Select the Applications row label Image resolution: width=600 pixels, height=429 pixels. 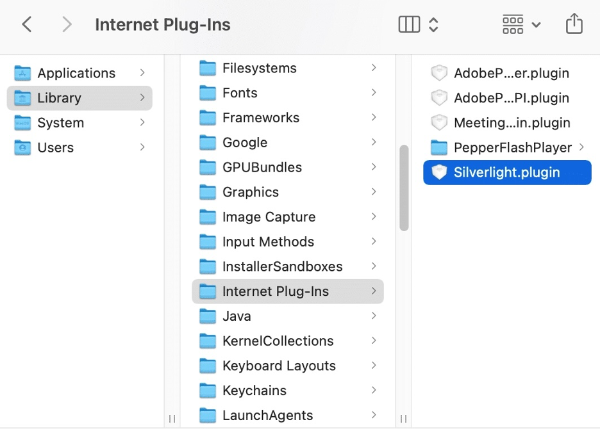click(x=76, y=73)
